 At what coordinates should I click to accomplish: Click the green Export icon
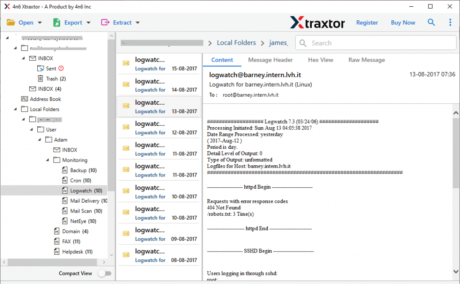(x=56, y=22)
